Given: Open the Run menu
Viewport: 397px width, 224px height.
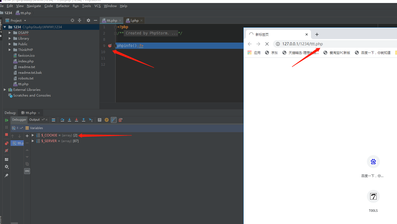Looking at the screenshot, I should 76,6.
